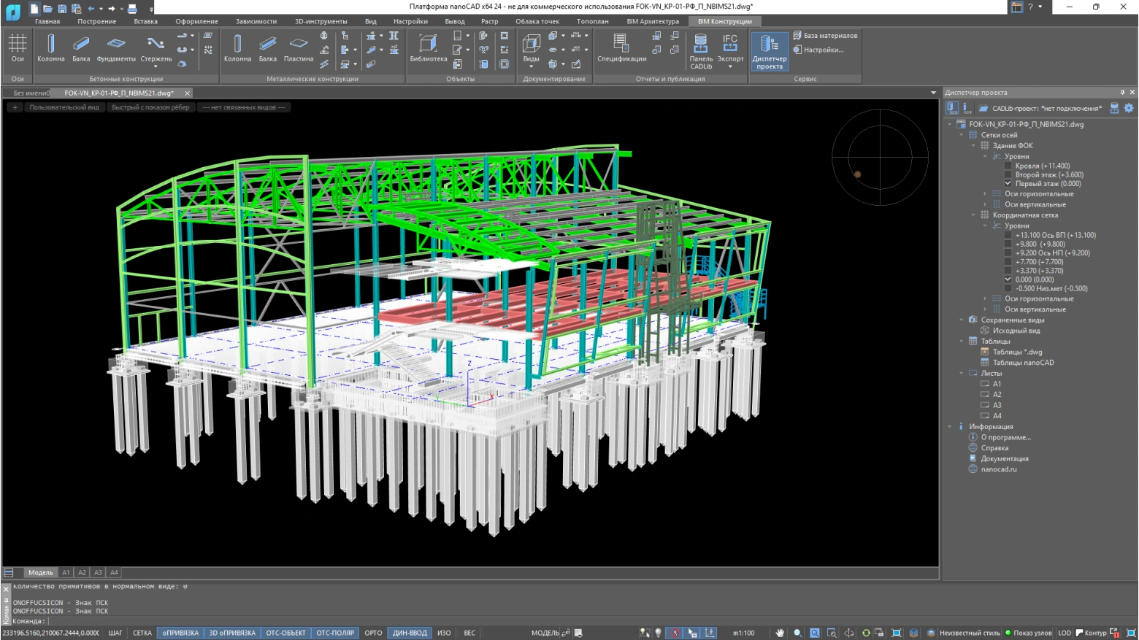Screen dimensions: 1139x640
Task: Toggle the Диспетчер проекта ribbon button
Action: [769, 51]
